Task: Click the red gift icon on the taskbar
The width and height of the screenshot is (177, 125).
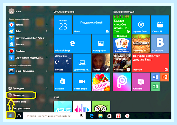Action: (118, 116)
